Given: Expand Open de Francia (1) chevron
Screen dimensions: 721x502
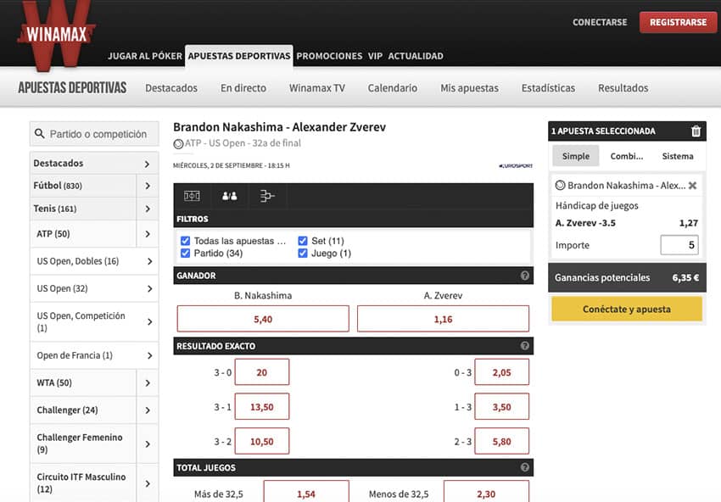Looking at the screenshot, I should click(150, 355).
